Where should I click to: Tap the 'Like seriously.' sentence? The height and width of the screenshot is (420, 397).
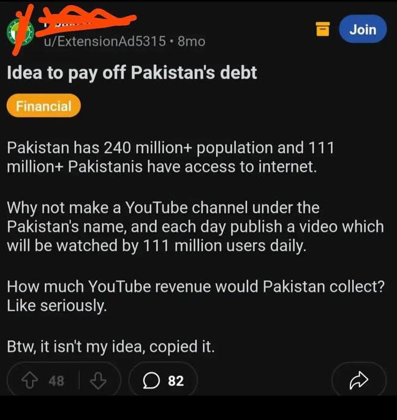57,306
